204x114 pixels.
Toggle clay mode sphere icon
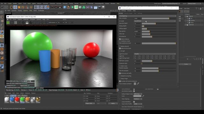tap(31, 22)
